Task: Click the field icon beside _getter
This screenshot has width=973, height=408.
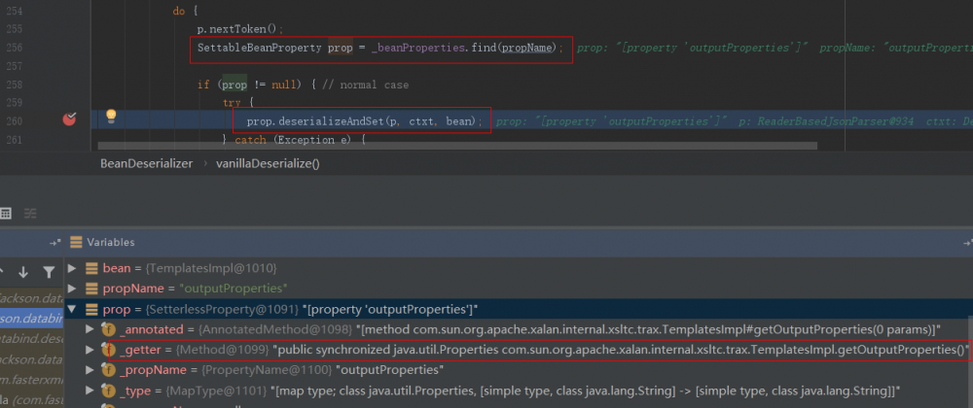Action: 109,350
